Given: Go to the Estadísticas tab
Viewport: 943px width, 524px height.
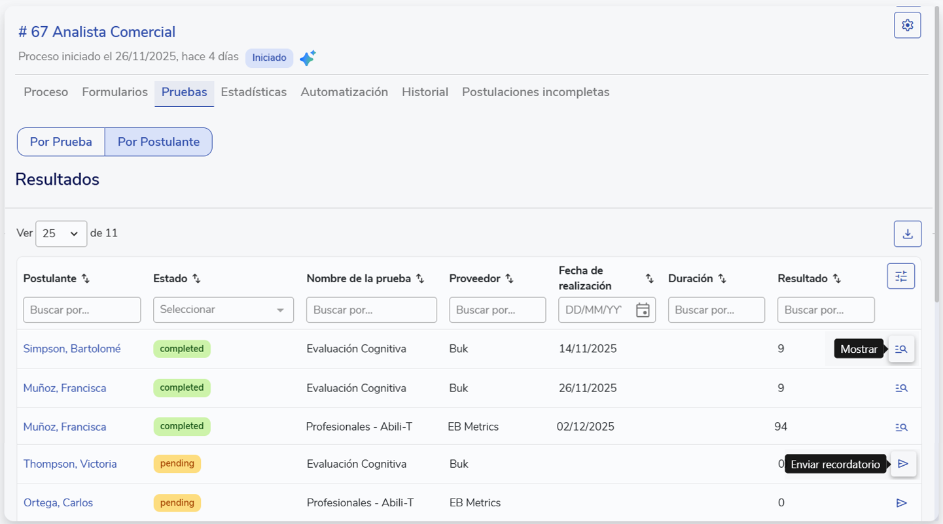Looking at the screenshot, I should click(253, 92).
